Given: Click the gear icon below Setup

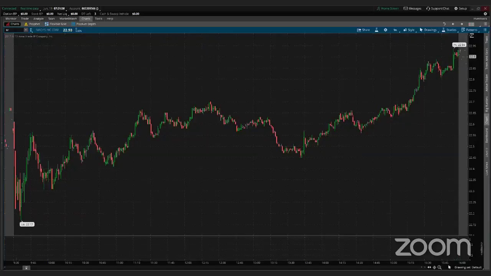Looking at the screenshot, I should click(485, 14).
